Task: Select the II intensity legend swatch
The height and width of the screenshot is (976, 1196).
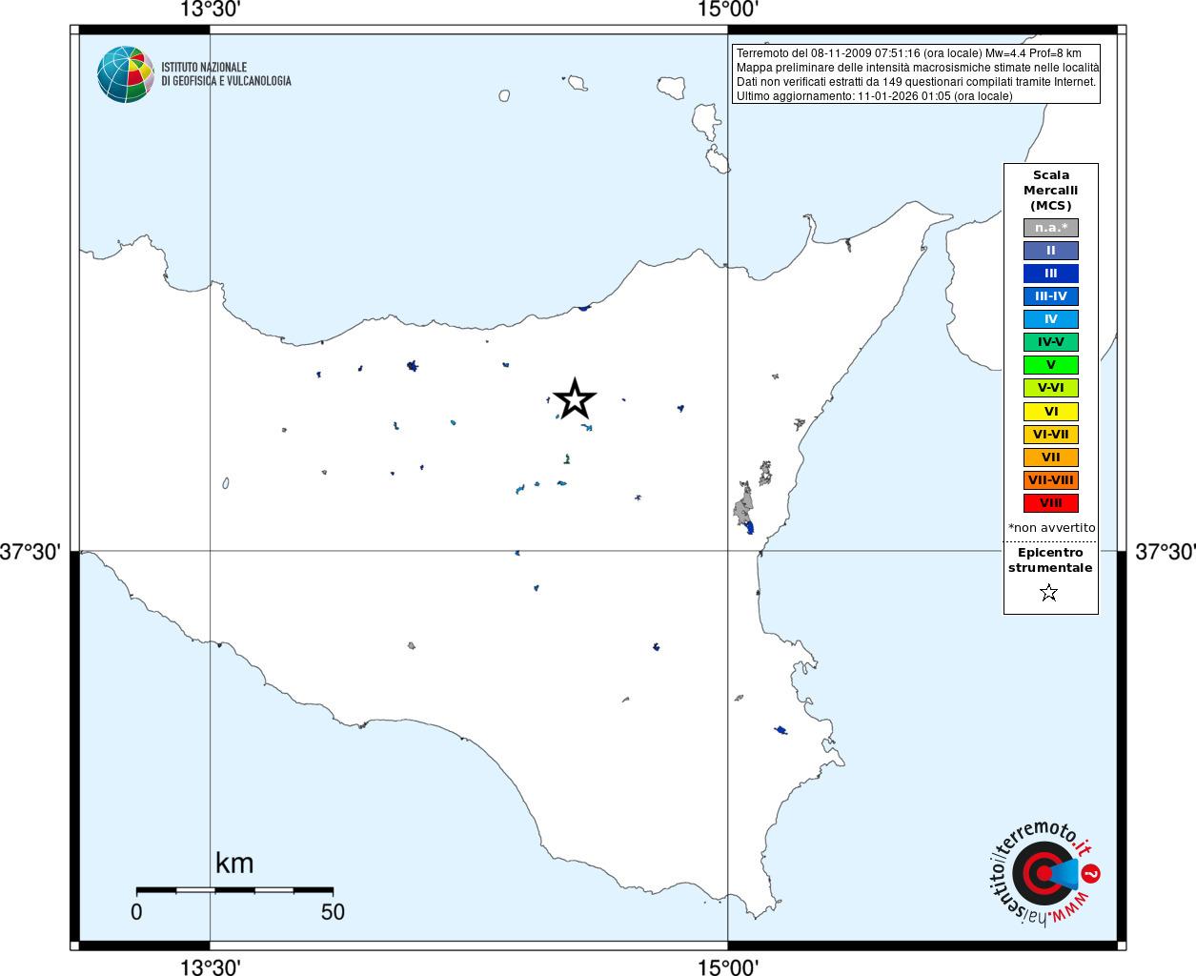Action: tap(1051, 251)
